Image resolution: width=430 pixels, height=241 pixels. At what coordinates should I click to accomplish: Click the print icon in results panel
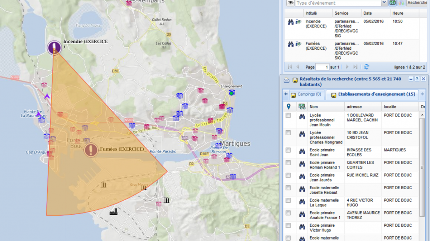(x=287, y=80)
